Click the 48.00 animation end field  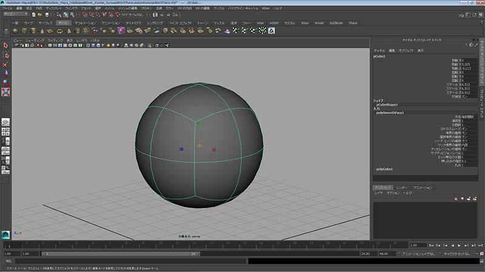tap(386, 253)
